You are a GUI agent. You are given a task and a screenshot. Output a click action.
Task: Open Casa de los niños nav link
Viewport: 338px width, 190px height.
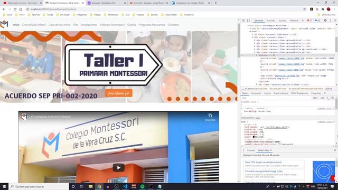59,25
